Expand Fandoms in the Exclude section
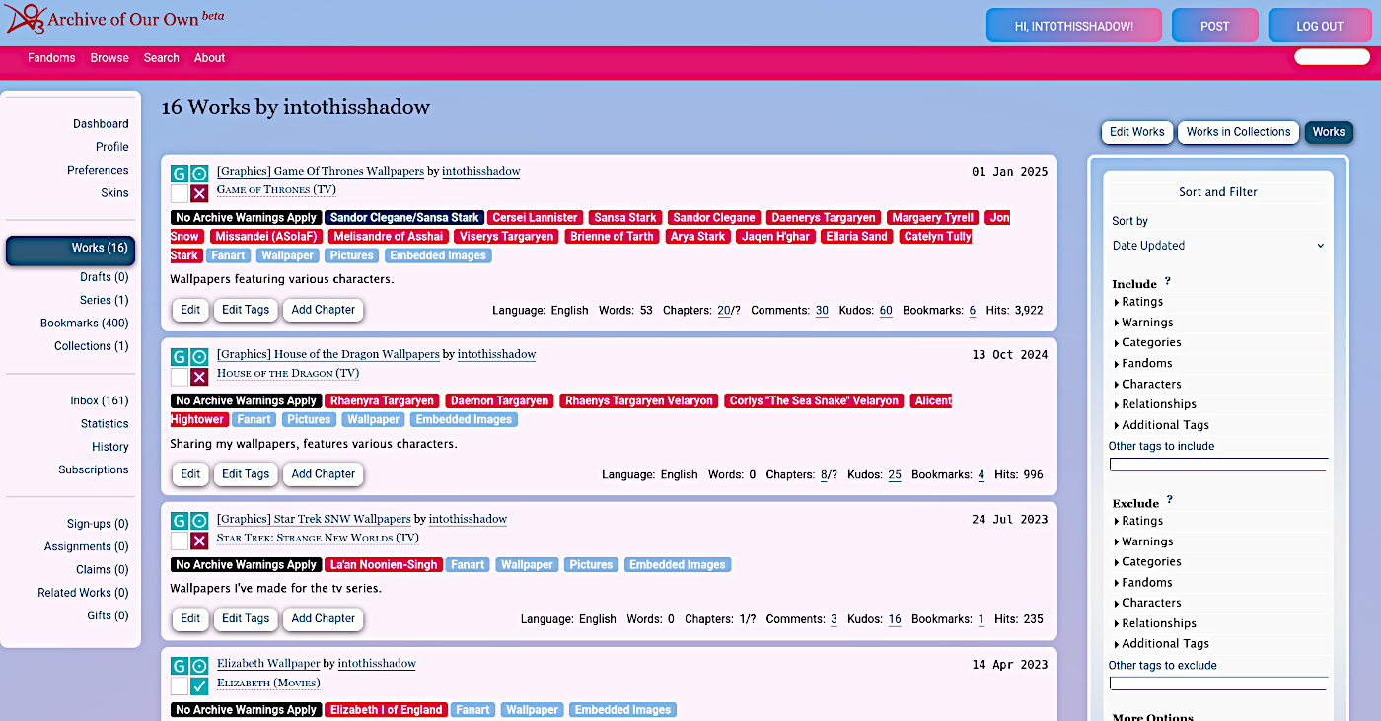 (x=1147, y=582)
